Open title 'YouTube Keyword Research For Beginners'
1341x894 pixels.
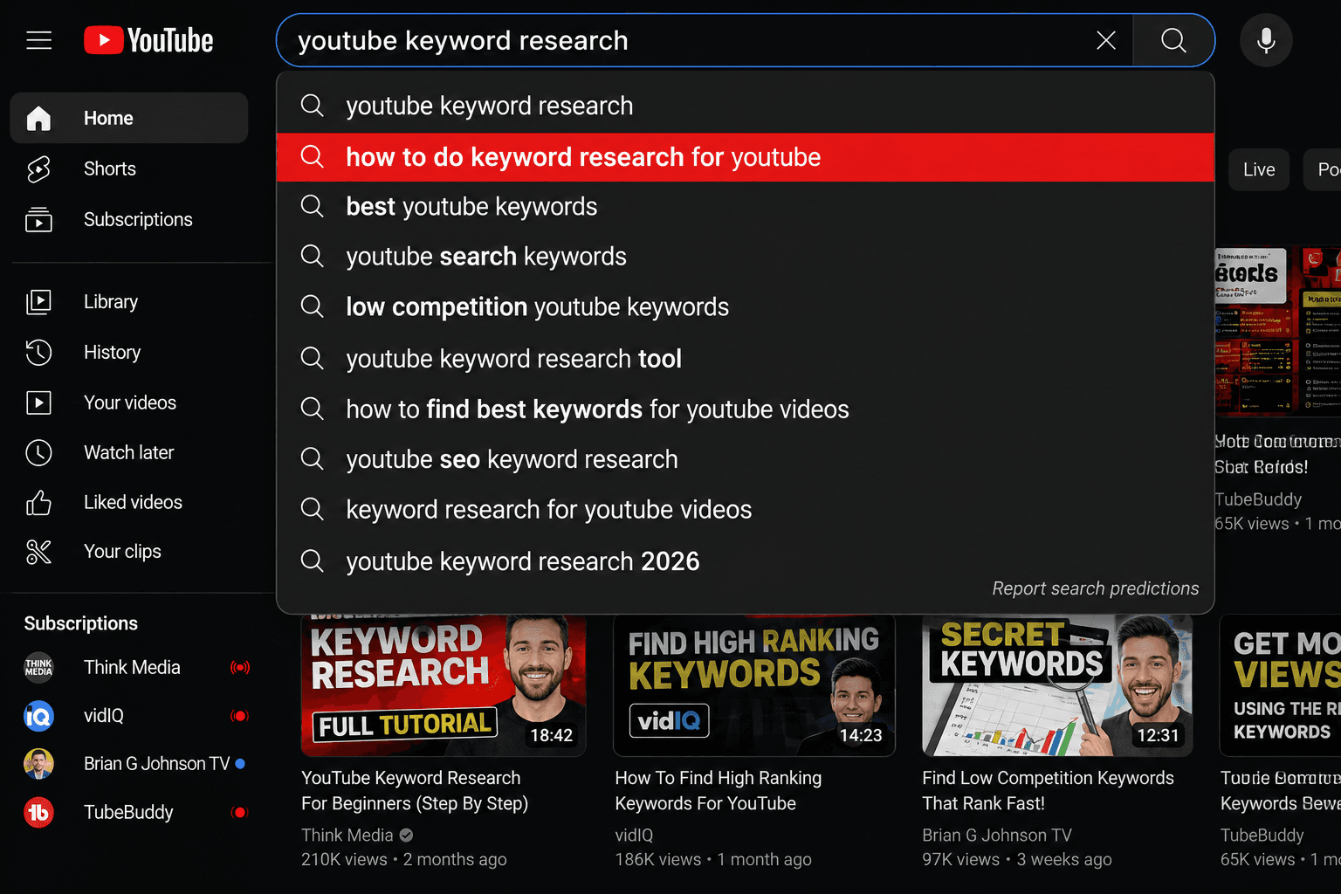pyautogui.click(x=415, y=790)
